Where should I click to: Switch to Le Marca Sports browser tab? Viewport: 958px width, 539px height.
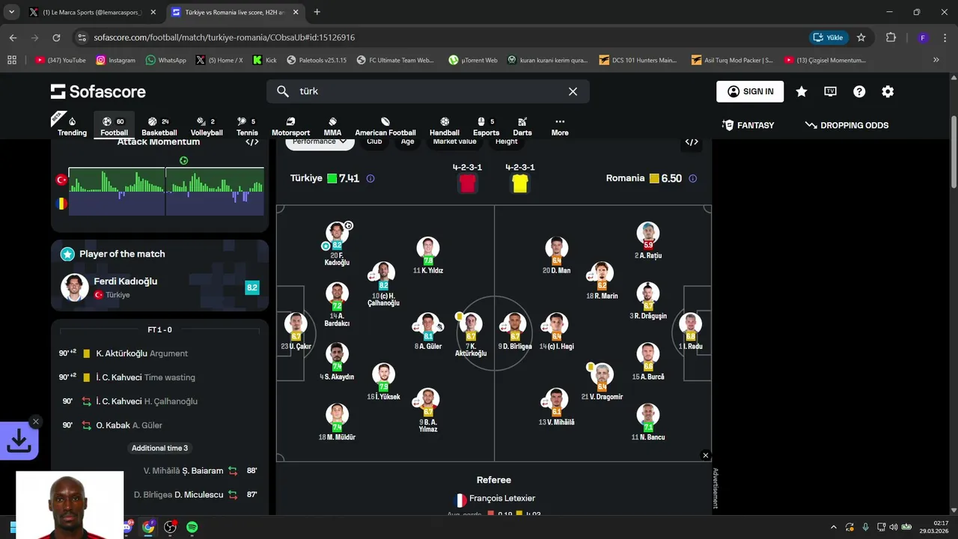click(x=92, y=12)
